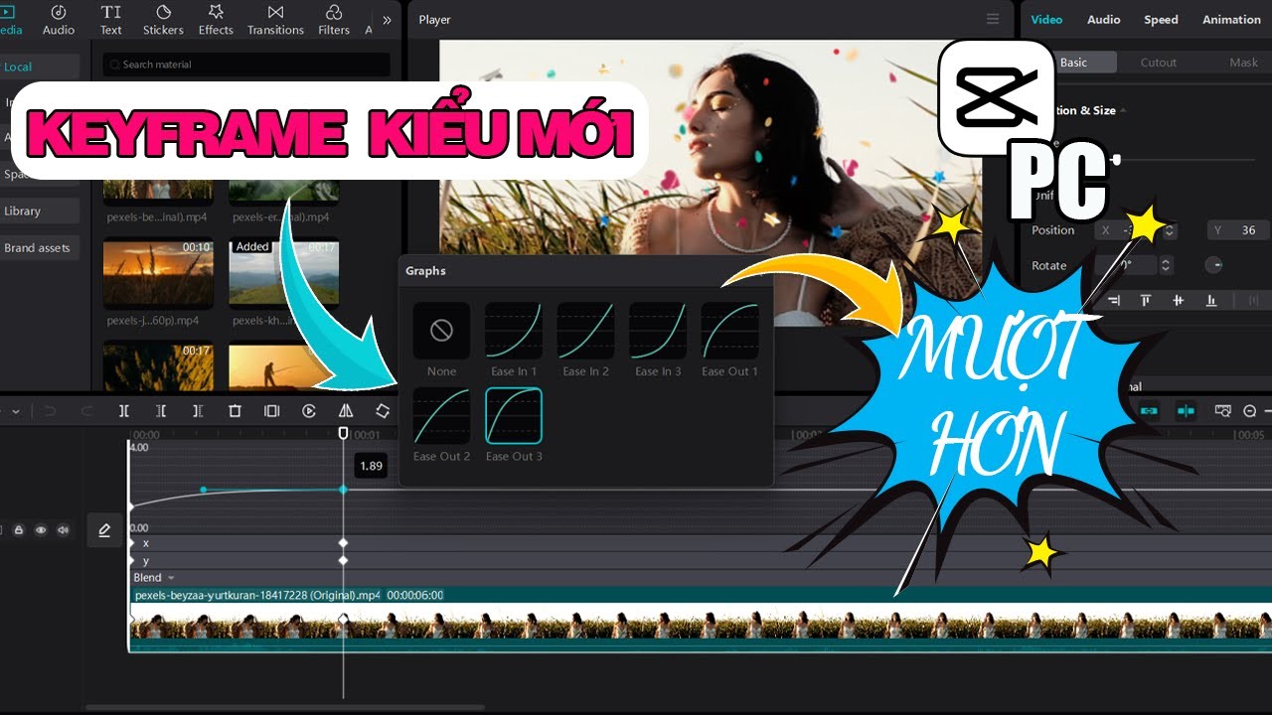Choose the Ease Out 3 graph
This screenshot has width=1272, height=715.
point(514,415)
